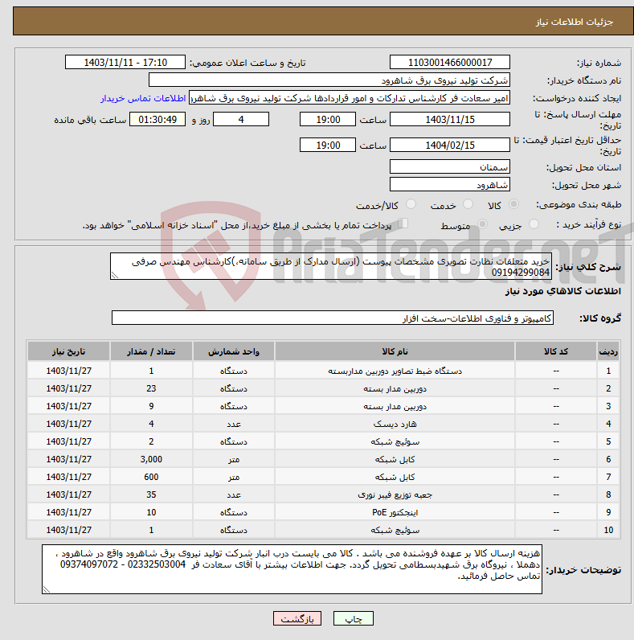Select the دوربین مدار بسته row with quantity 9
Viewport: 634px width, 640px height.
[323, 406]
